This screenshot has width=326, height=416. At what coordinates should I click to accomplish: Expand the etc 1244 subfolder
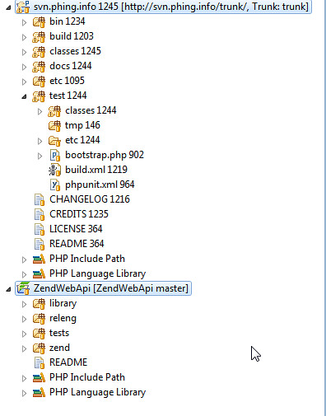click(x=40, y=141)
